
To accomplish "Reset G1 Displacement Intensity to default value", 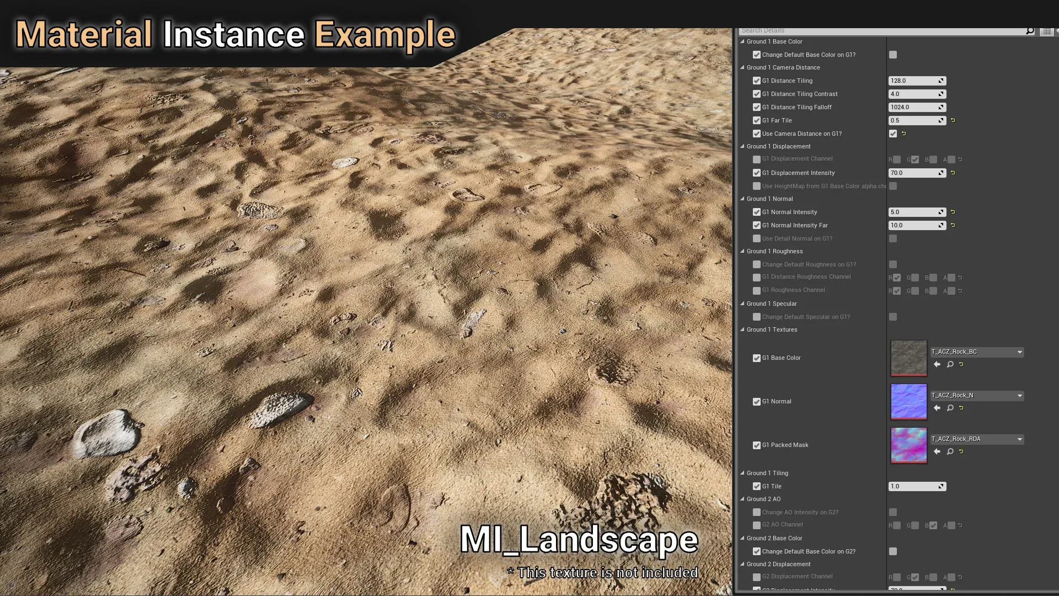I will coord(953,173).
